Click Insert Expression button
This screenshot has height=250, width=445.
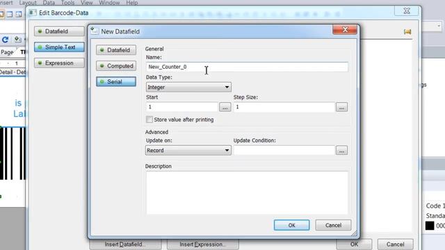202,244
